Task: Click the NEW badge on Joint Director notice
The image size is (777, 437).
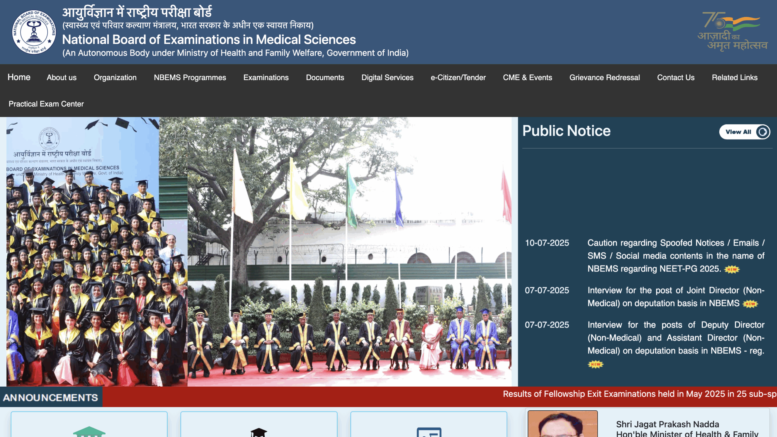Action: click(x=750, y=304)
